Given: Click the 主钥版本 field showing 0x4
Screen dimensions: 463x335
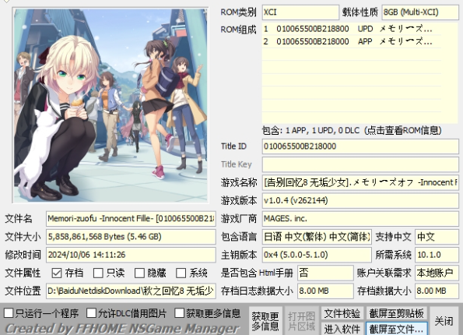Looking at the screenshot, I should coord(317,255).
